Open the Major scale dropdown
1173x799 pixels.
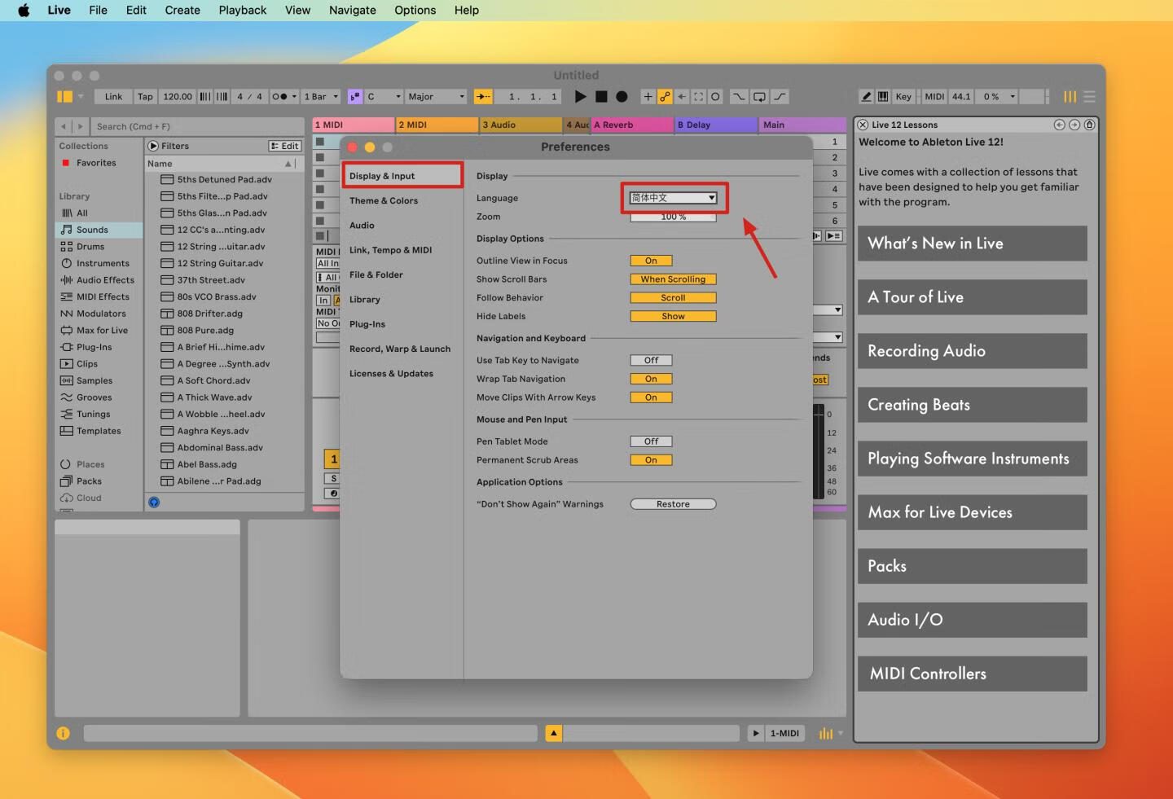pyautogui.click(x=436, y=97)
